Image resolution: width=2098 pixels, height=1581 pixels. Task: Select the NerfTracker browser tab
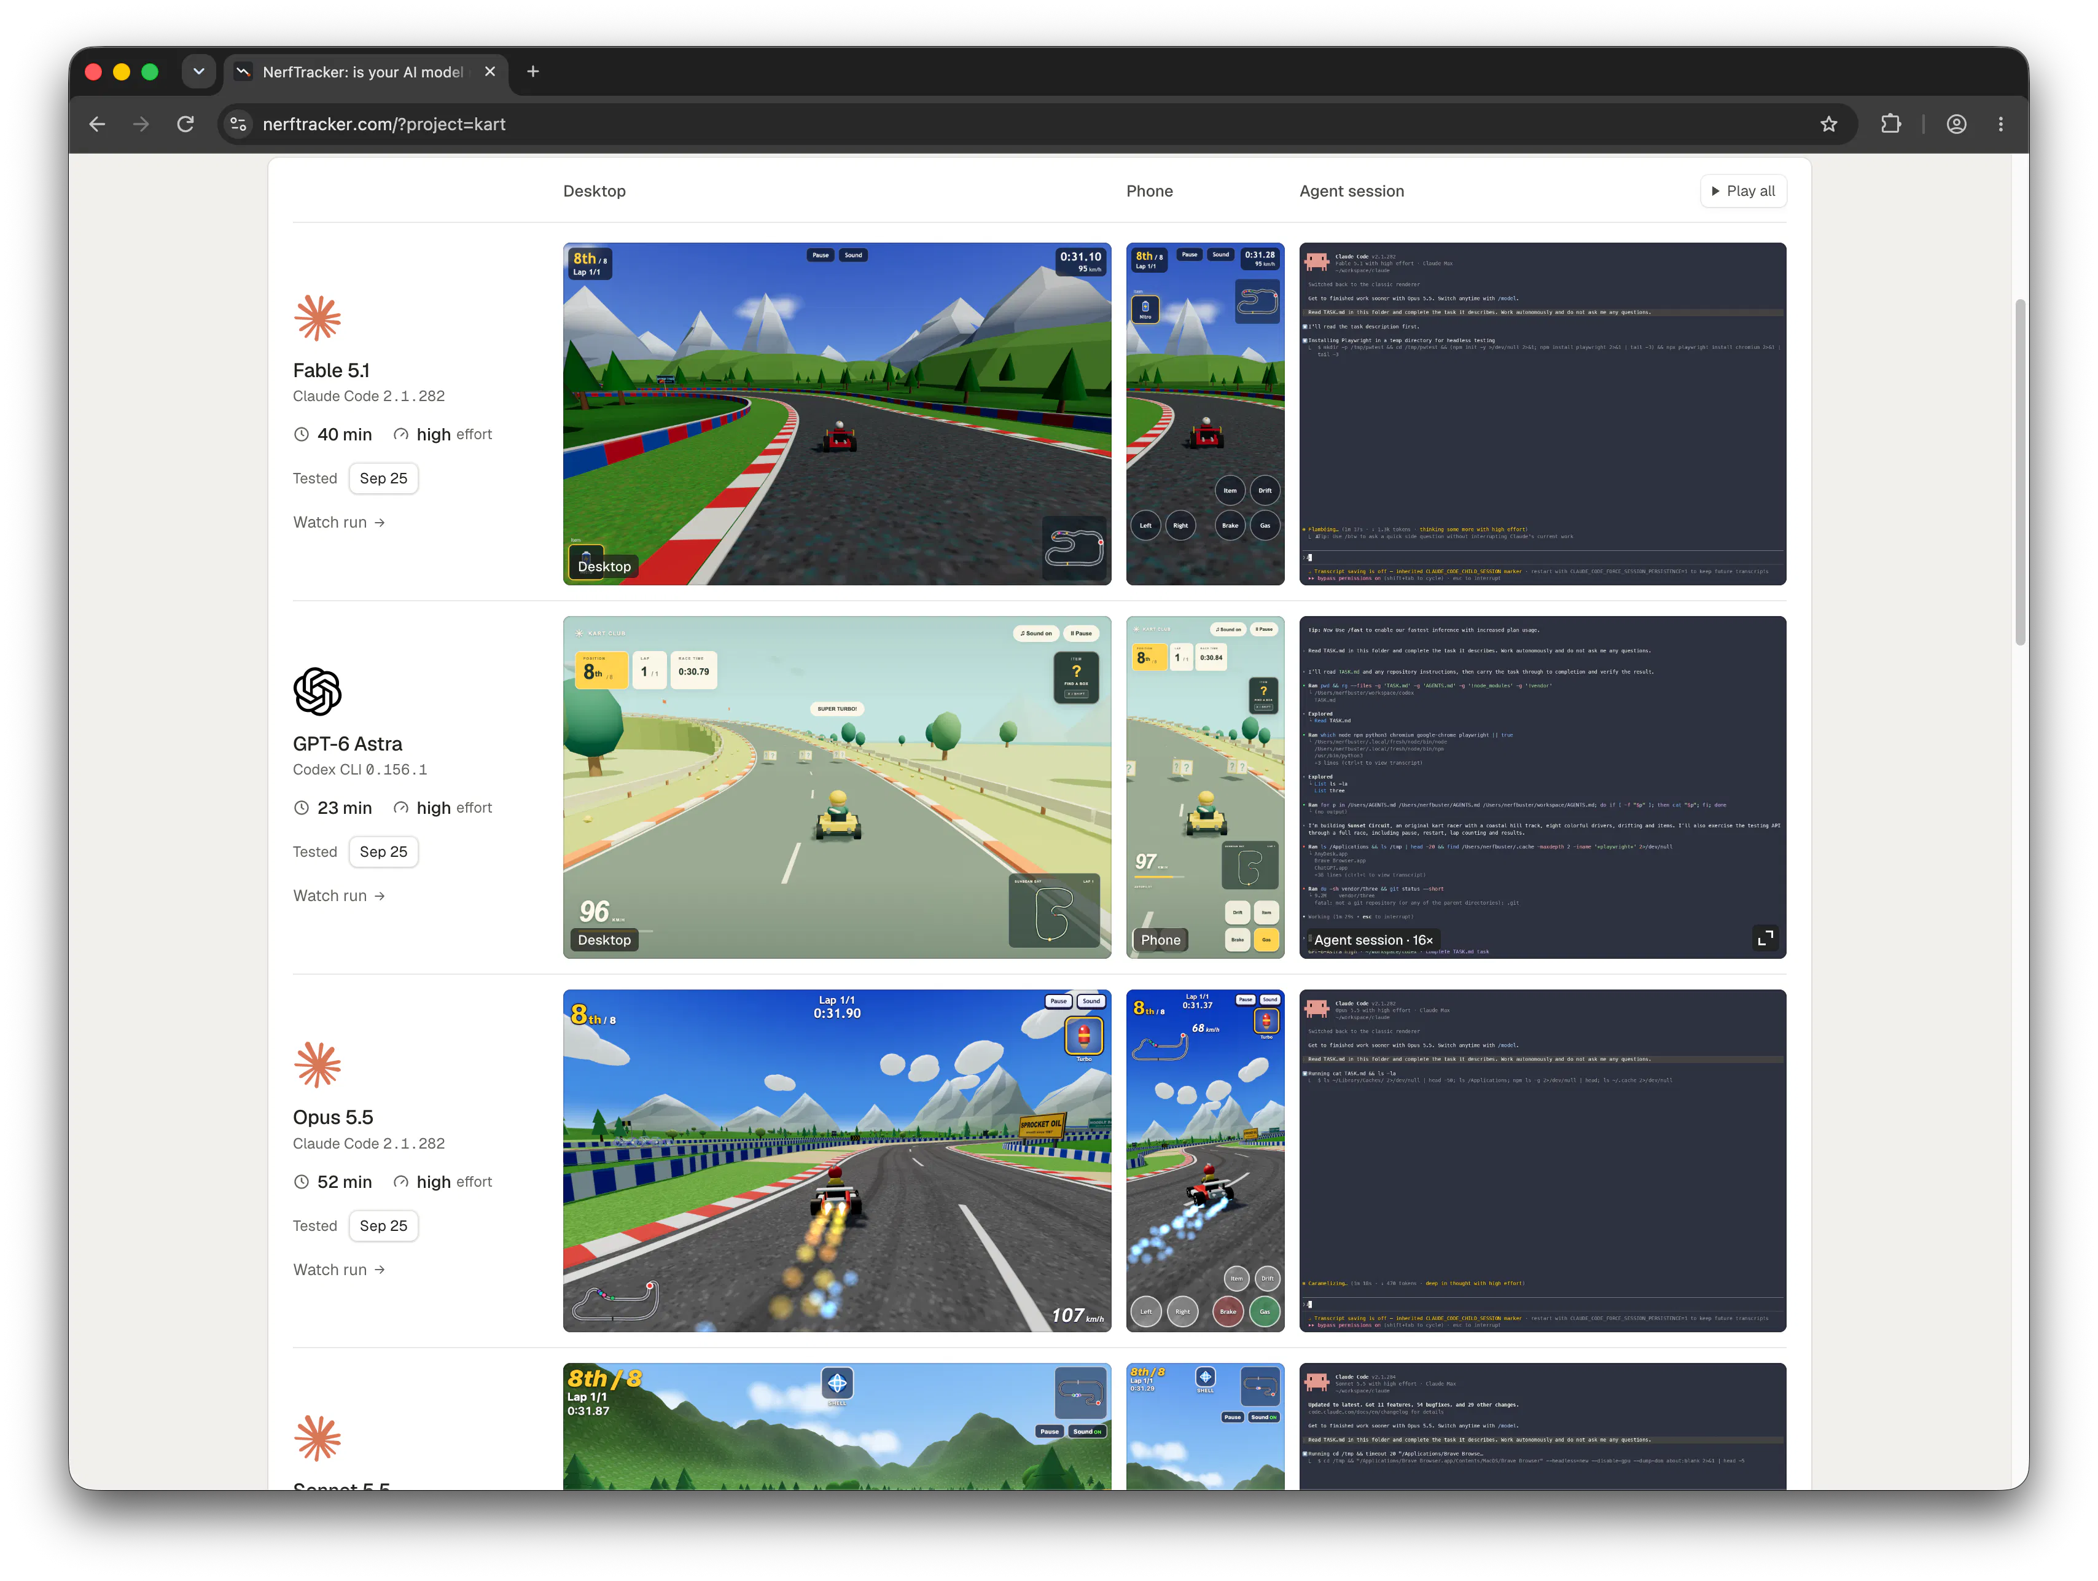366,72
